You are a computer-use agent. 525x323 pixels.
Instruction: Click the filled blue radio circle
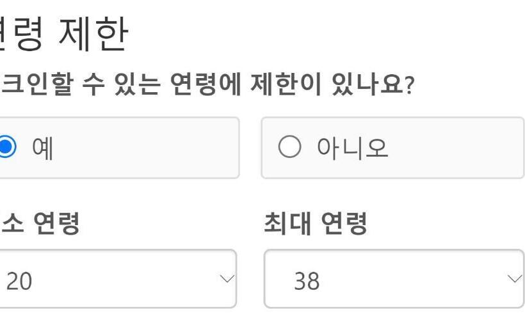pos(5,148)
